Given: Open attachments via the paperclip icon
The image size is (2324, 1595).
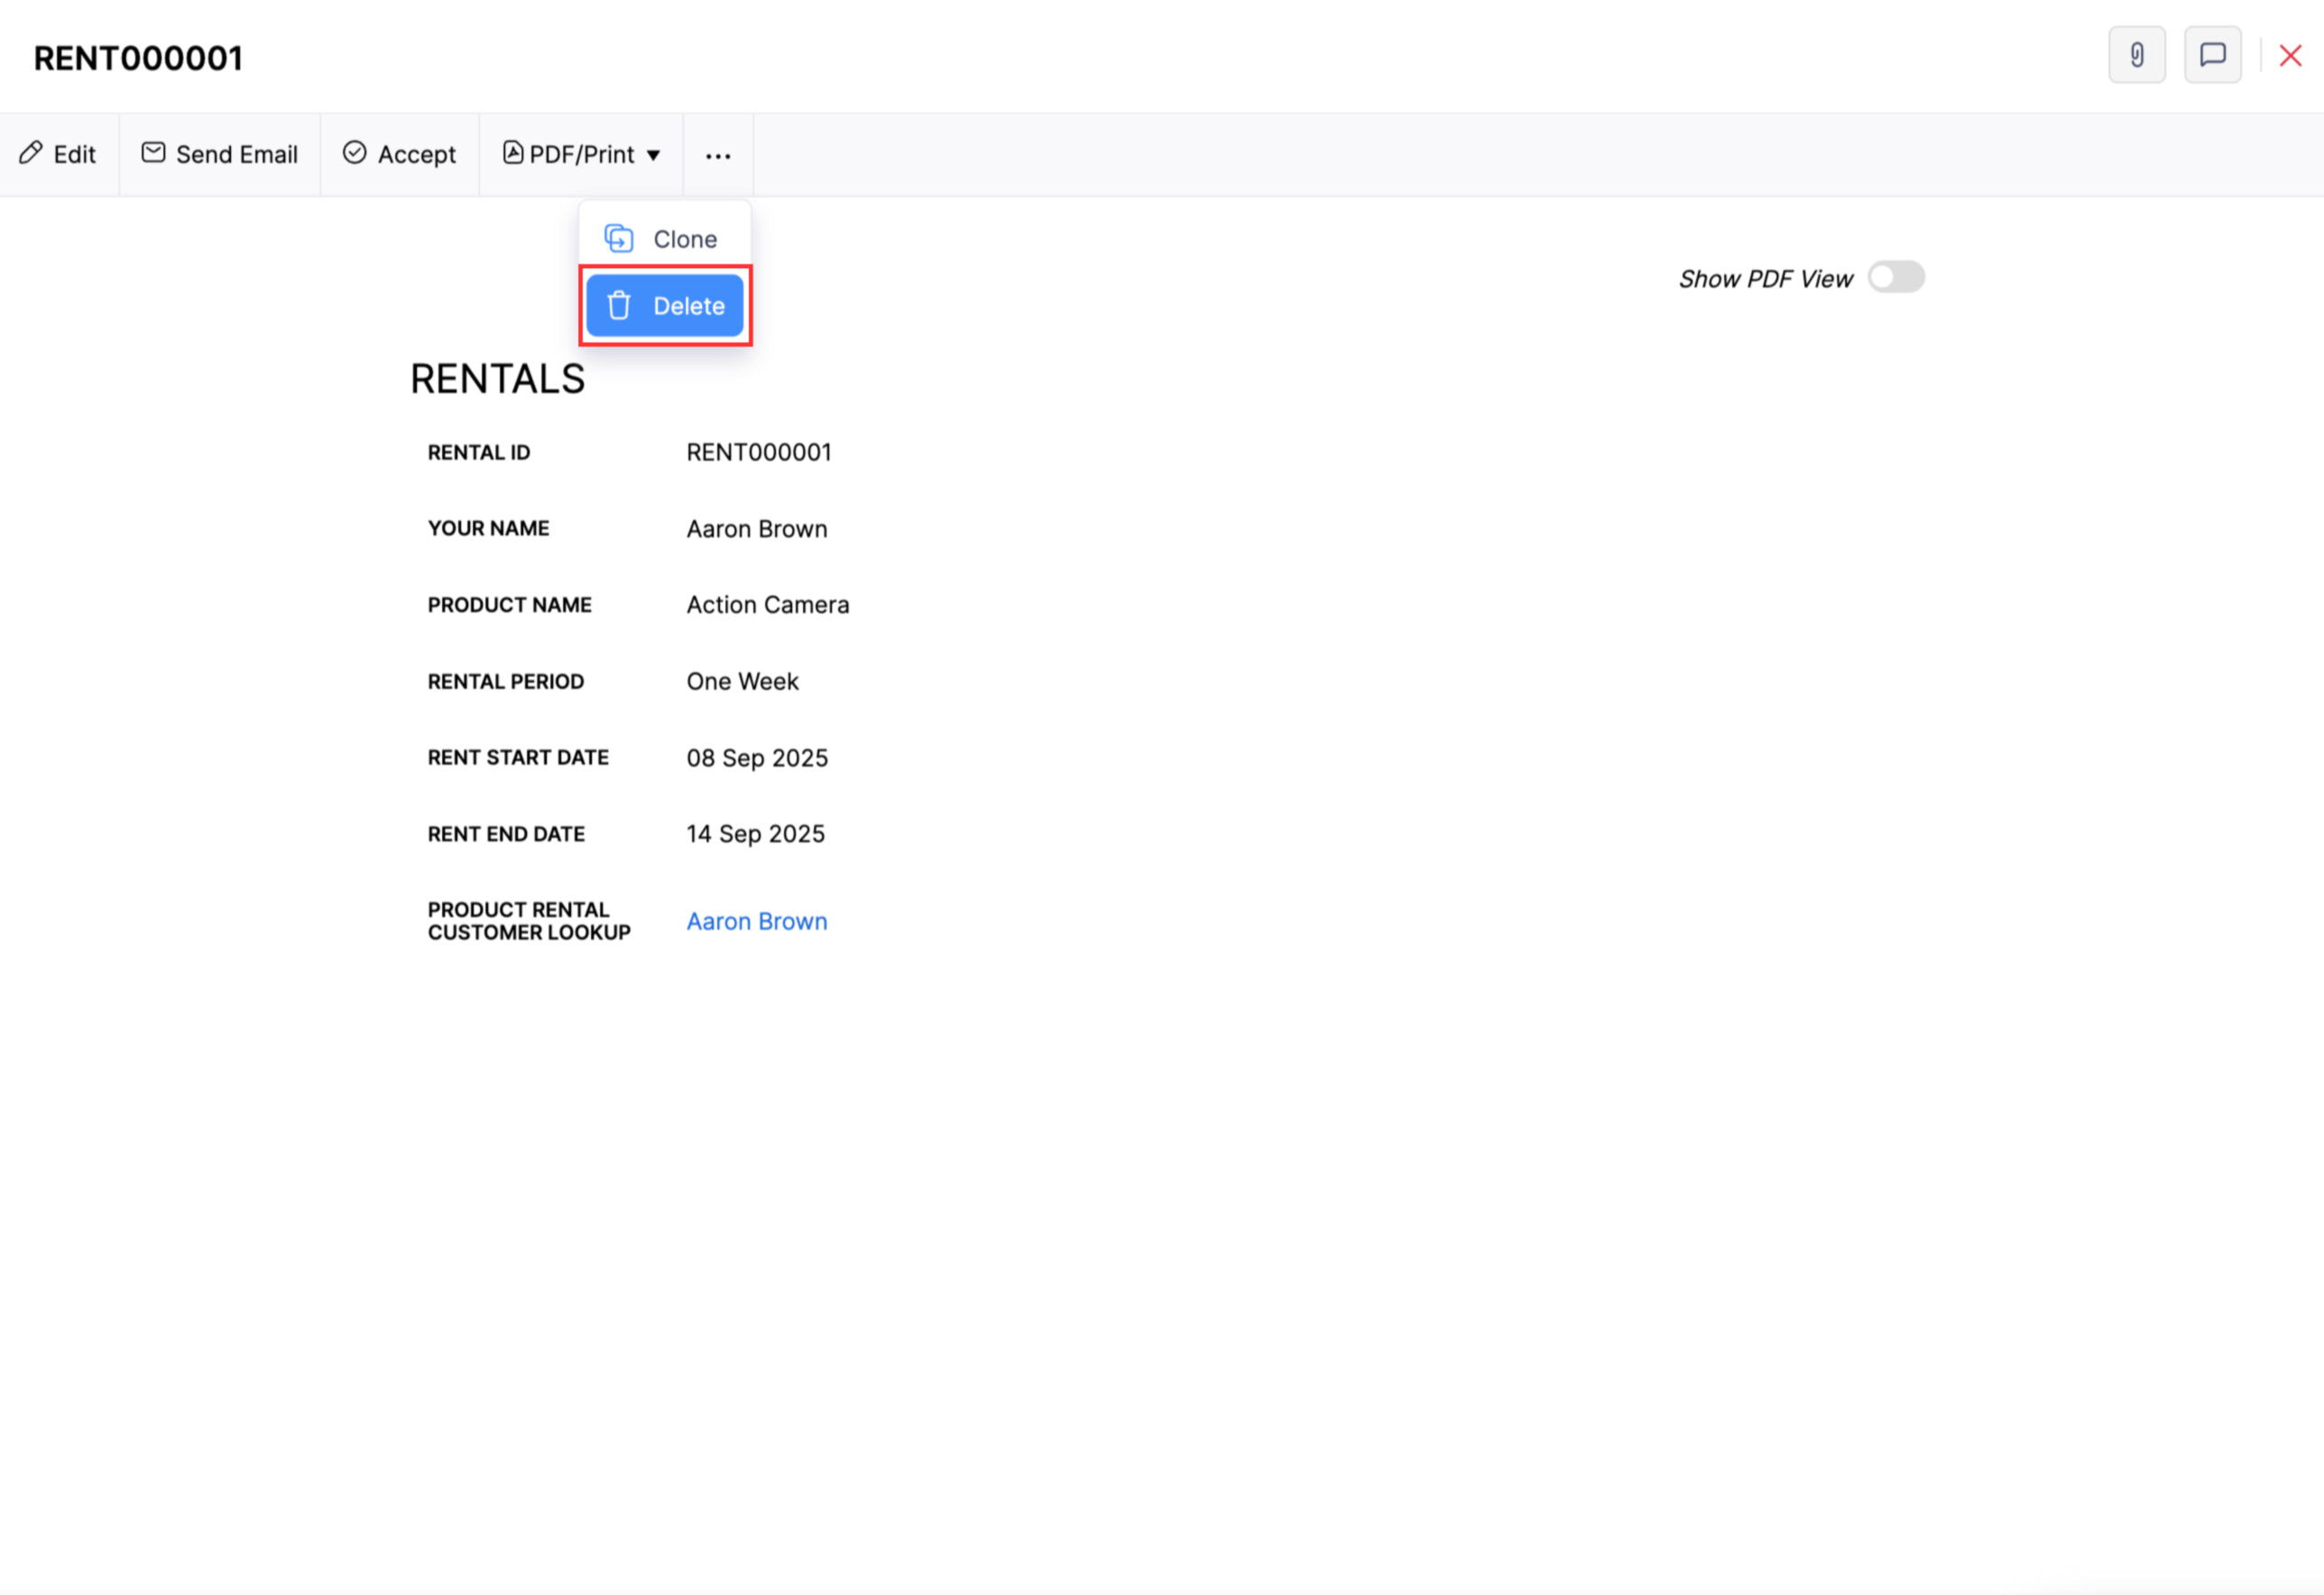Looking at the screenshot, I should 2136,55.
